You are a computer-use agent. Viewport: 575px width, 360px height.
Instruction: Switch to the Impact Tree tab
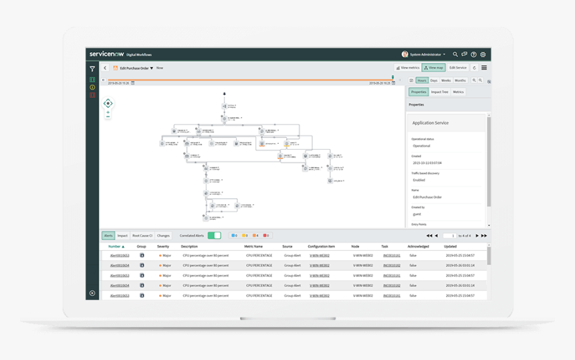[439, 92]
